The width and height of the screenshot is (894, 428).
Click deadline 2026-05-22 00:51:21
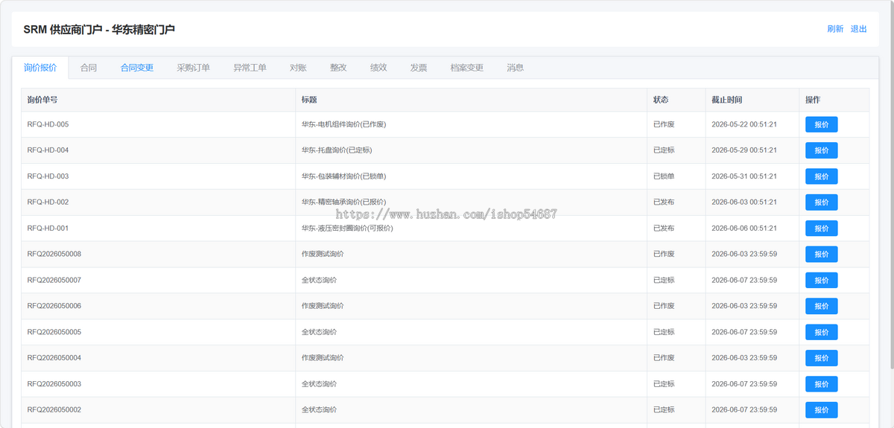click(x=744, y=124)
